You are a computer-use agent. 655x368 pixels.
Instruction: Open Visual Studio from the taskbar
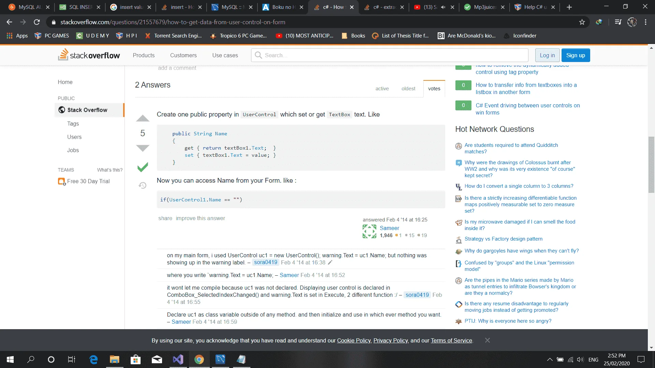click(x=178, y=359)
